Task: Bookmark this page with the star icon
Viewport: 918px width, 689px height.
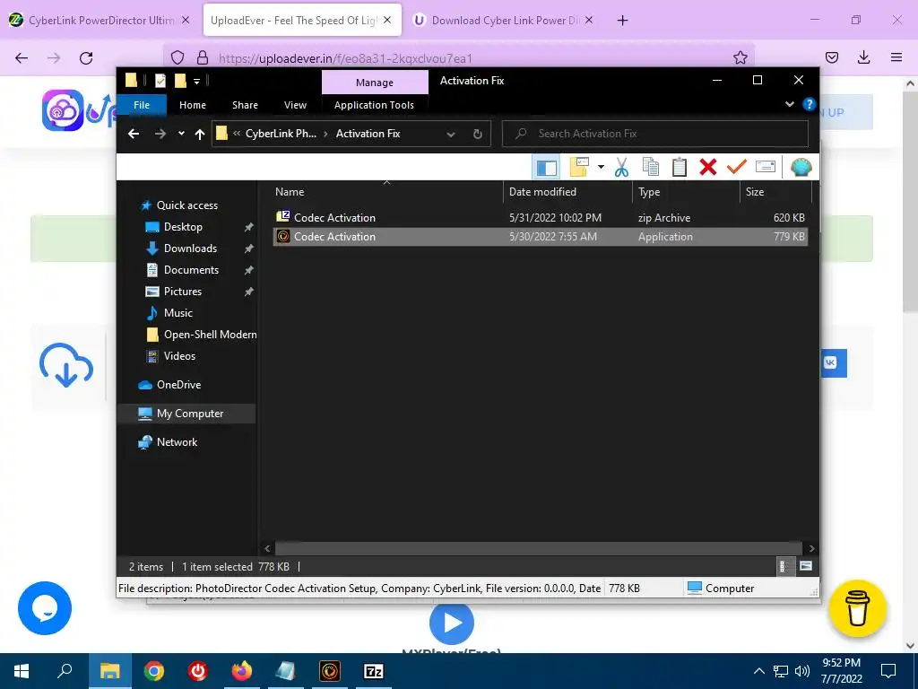Action: coord(740,57)
